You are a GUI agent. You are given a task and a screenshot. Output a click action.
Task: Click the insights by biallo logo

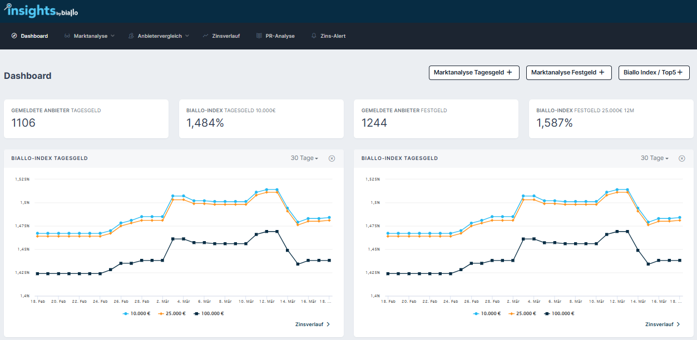pos(39,11)
